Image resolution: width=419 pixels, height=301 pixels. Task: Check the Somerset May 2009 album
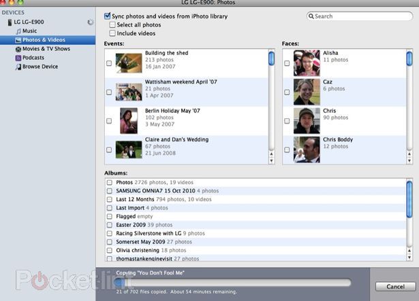pyautogui.click(x=109, y=242)
